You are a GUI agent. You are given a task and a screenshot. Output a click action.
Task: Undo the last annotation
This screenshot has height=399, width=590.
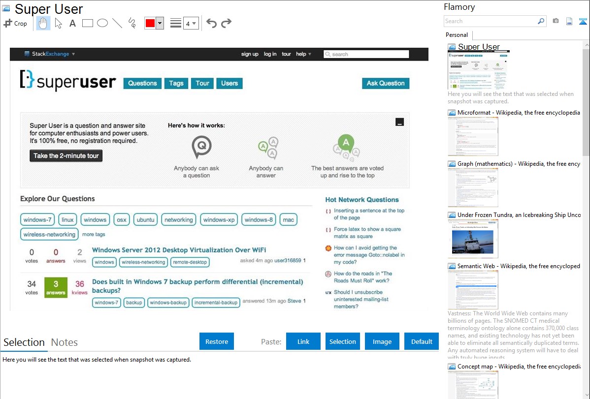[211, 23]
